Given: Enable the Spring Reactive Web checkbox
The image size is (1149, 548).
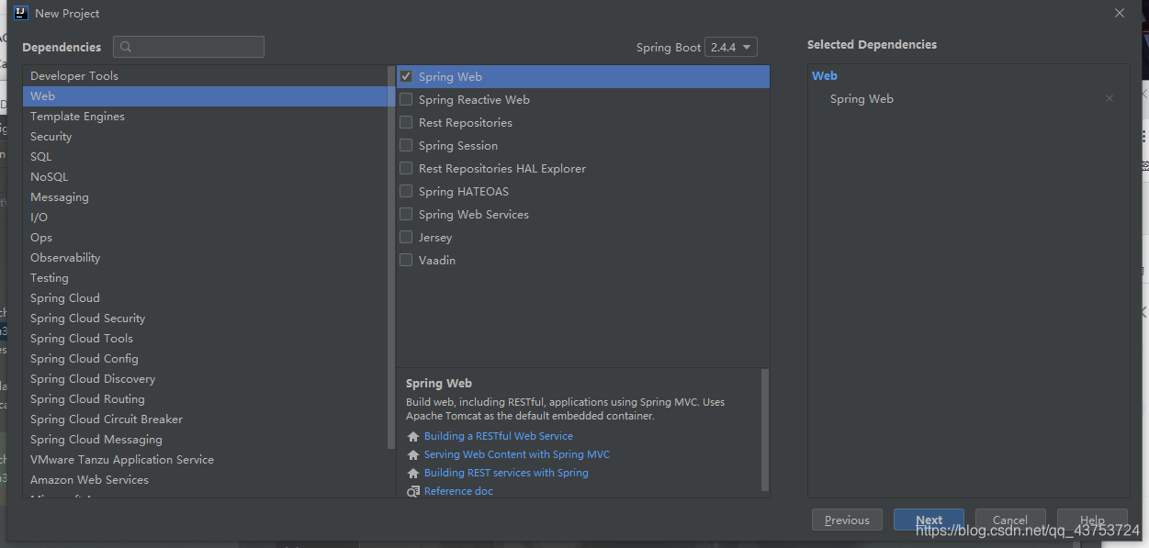Looking at the screenshot, I should click(406, 99).
